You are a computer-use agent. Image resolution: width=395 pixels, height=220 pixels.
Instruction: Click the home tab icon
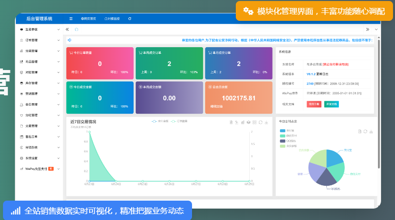76,29
